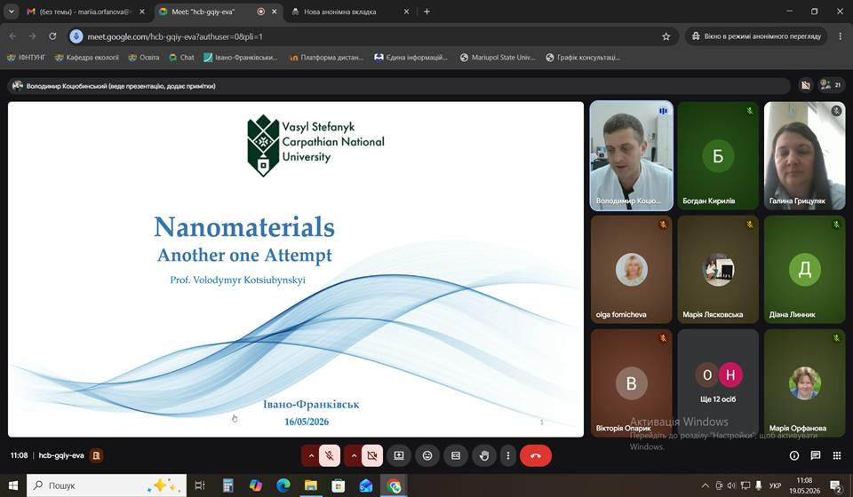Turn on the muted microphone in Meet

pyautogui.click(x=330, y=455)
